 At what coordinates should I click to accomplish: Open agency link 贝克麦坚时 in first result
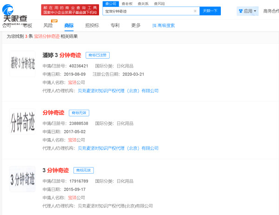tap(118, 91)
